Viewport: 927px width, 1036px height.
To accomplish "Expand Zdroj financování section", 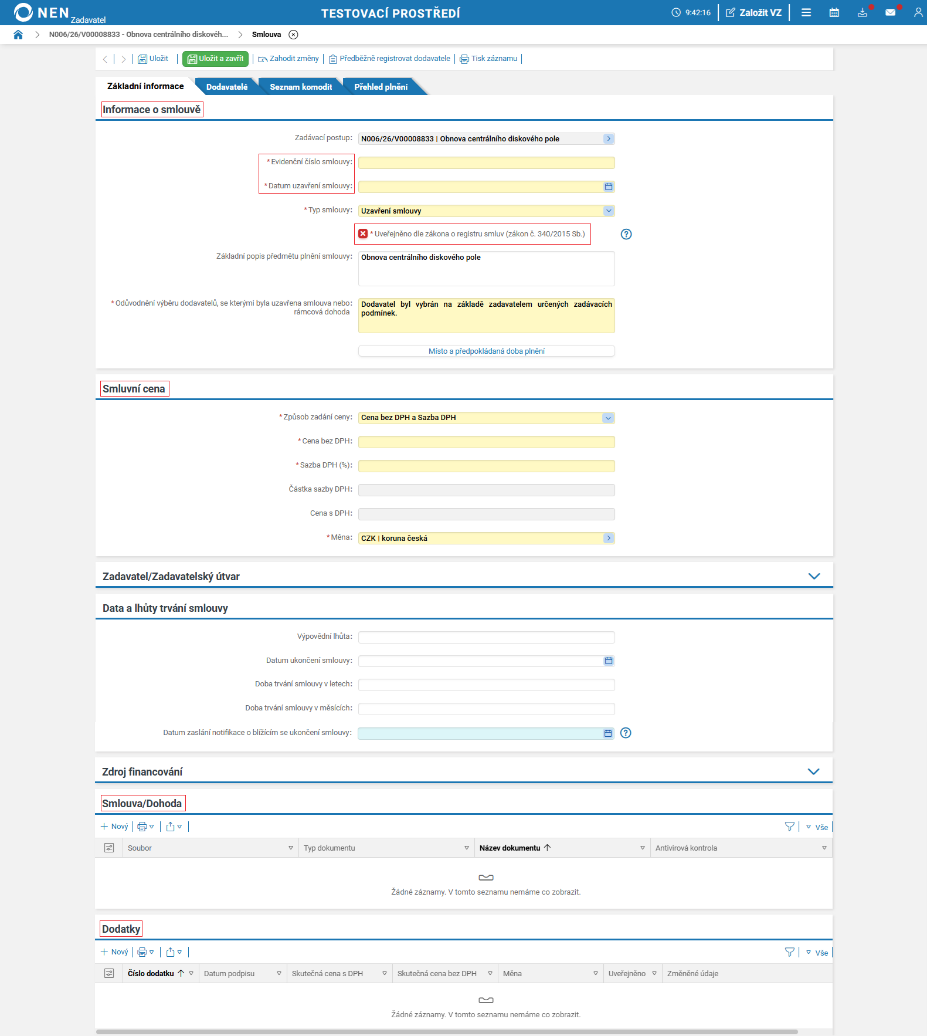I will [x=813, y=771].
